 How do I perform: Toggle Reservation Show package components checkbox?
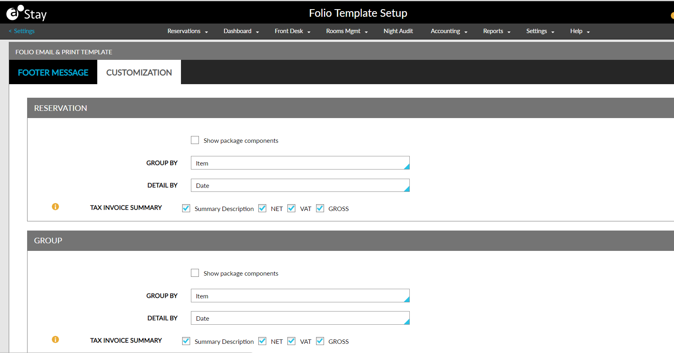pyautogui.click(x=195, y=140)
